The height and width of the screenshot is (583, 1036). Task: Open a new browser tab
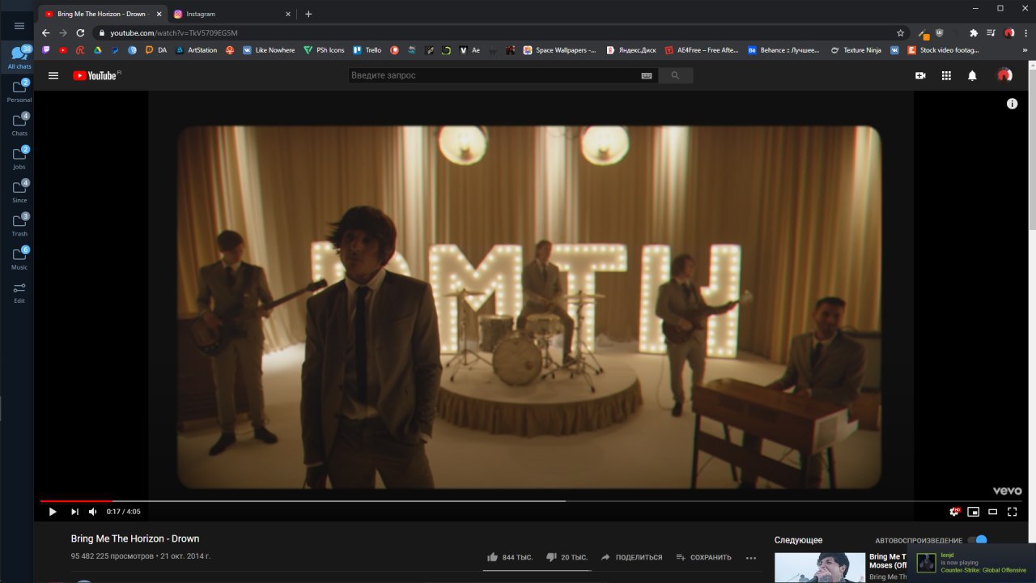308,14
